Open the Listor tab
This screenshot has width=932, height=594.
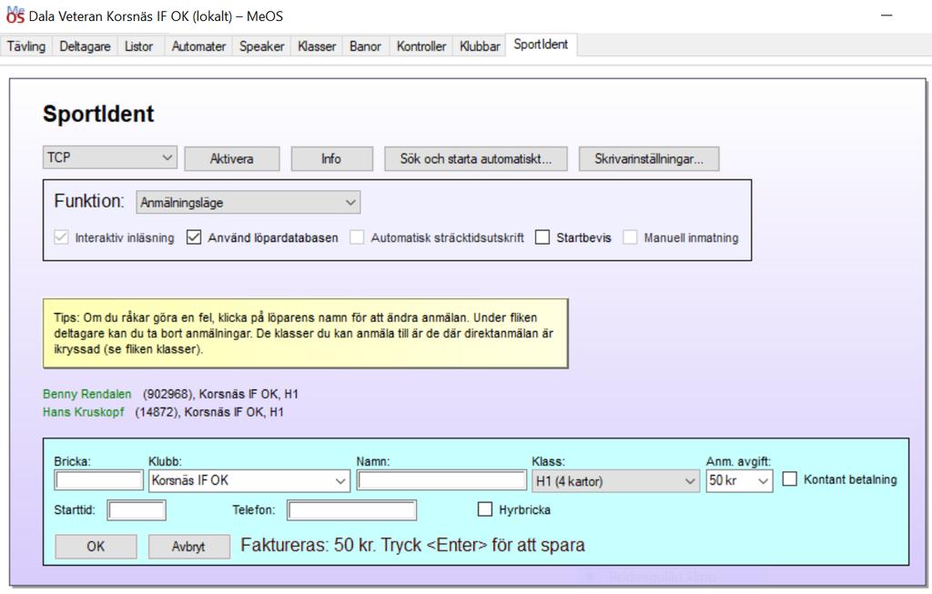point(138,46)
